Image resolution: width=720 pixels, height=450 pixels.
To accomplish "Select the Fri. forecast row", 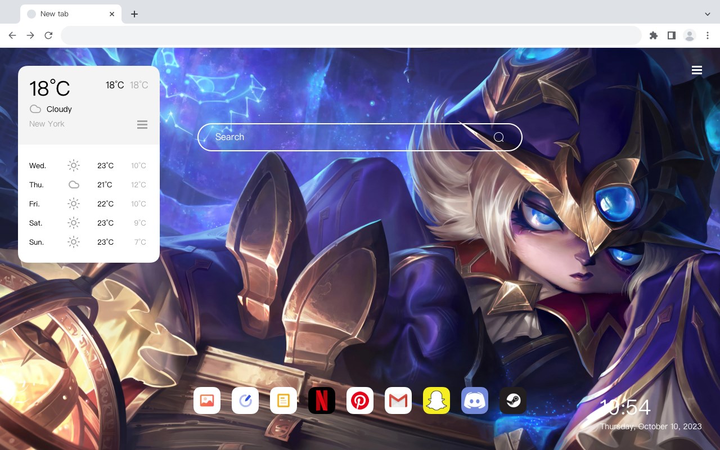I will point(88,204).
